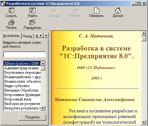Select the Виды субконто entry
148x126 pixels.
tap(22, 86)
